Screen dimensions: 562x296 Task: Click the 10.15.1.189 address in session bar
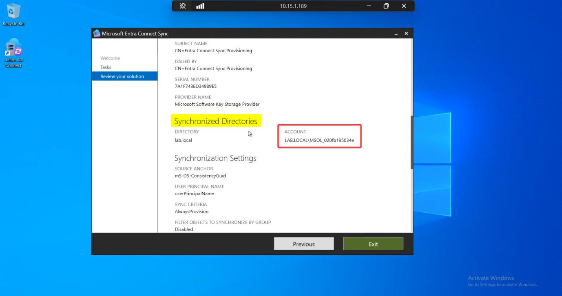coord(293,6)
